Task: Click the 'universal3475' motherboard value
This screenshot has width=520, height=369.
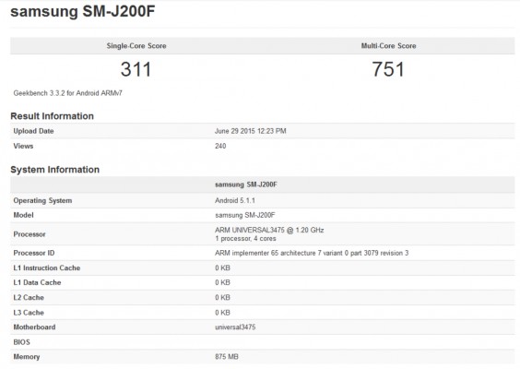Action: point(235,327)
